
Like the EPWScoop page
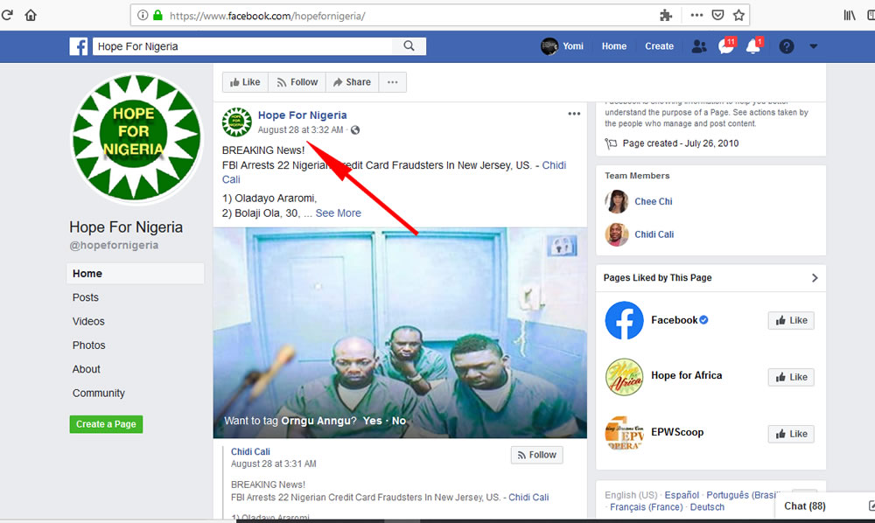(791, 434)
